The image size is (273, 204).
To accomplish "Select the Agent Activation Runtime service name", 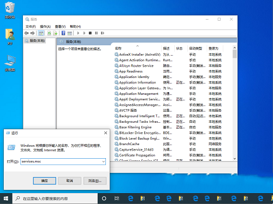I will 140,60.
